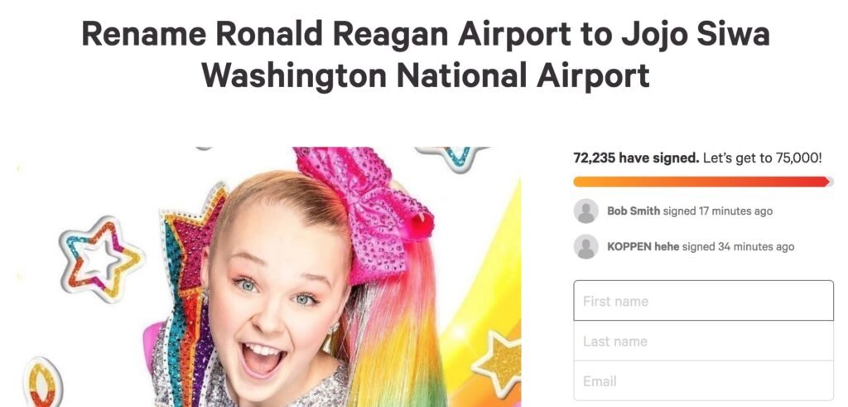The width and height of the screenshot is (848, 407).
Task: Click the blue star sticker at image top
Action: click(454, 159)
